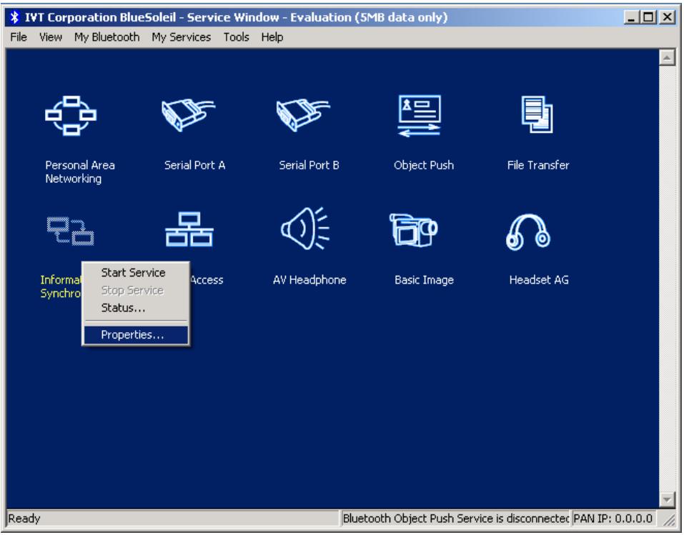684x535 pixels.
Task: Open the View menu
Action: click(x=51, y=37)
